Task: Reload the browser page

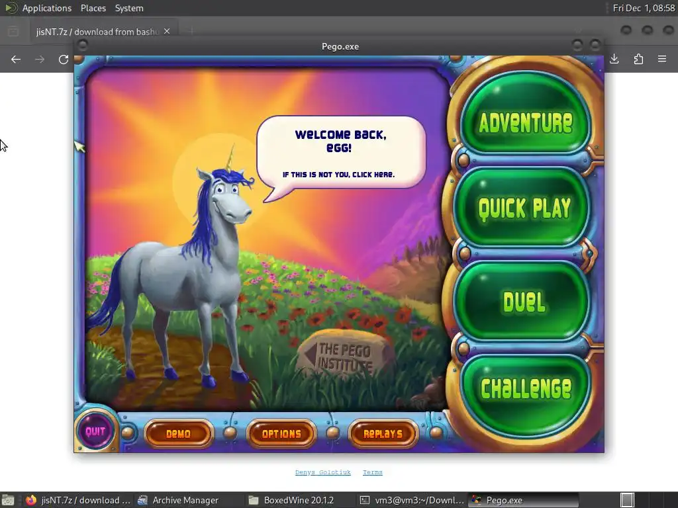Action: tap(64, 59)
